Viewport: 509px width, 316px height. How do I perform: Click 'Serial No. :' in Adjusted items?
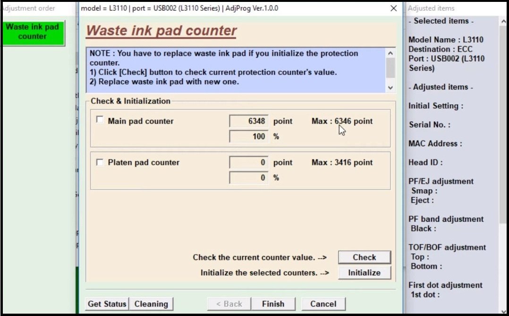click(x=430, y=125)
